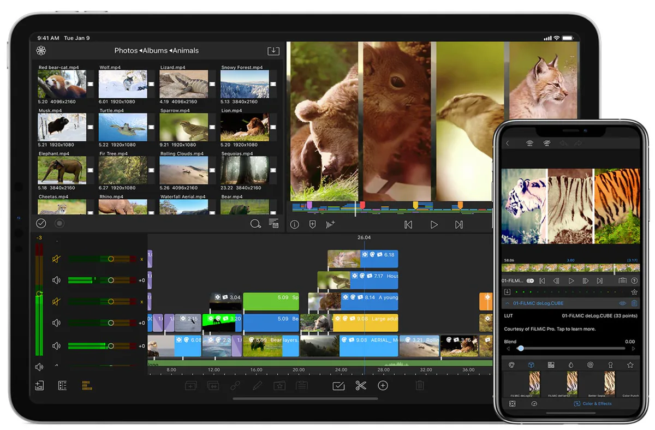The image size is (655, 430).
Task: Open search in the media library
Action: pyautogui.click(x=255, y=224)
